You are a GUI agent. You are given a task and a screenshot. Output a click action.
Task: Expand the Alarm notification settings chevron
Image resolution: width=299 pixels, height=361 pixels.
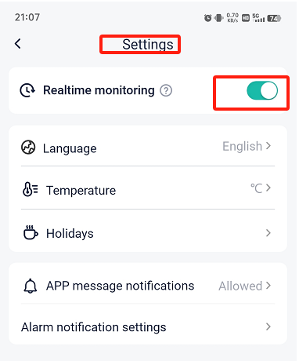click(x=268, y=326)
